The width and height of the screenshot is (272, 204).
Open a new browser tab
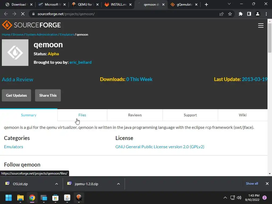tap(206, 5)
